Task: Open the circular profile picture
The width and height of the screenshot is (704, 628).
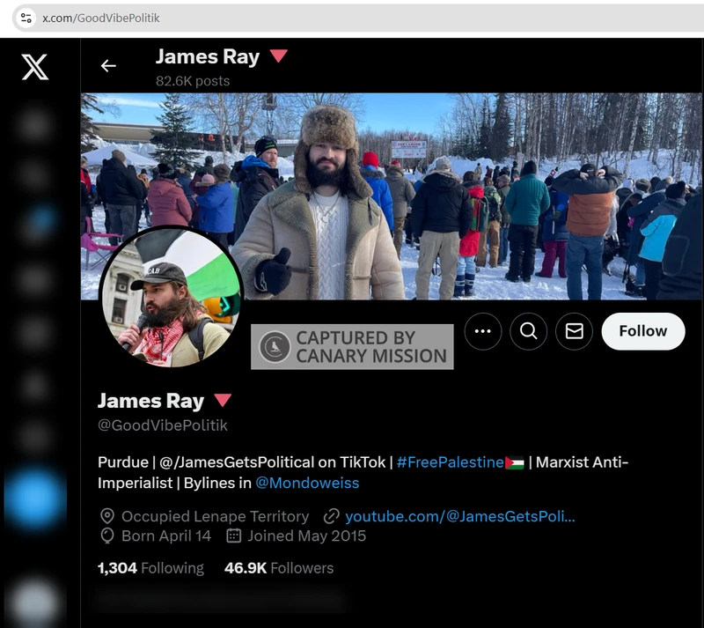Action: click(171, 297)
